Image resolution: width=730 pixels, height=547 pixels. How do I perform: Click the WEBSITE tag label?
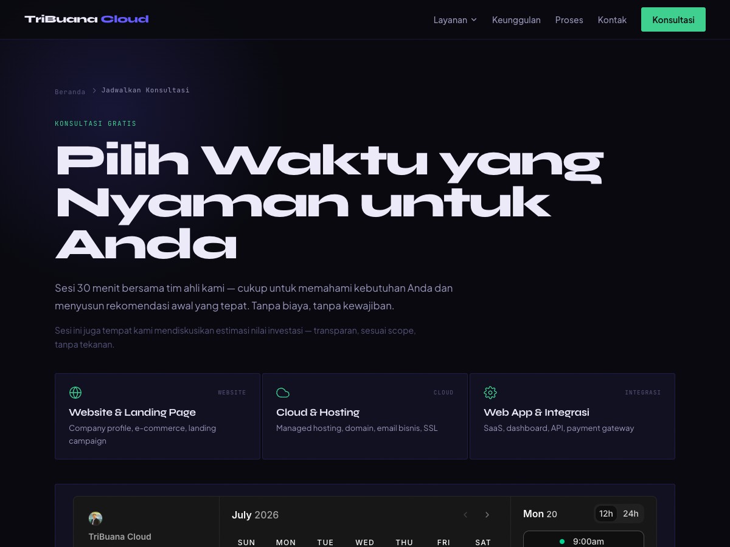coord(232,393)
